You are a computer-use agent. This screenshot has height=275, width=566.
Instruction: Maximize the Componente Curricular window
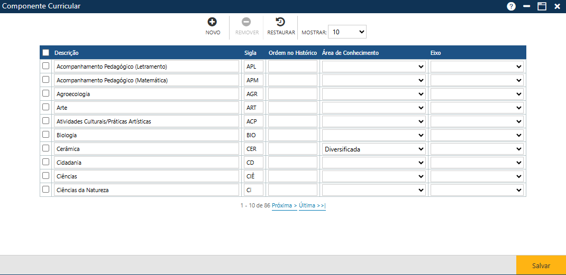(542, 6)
